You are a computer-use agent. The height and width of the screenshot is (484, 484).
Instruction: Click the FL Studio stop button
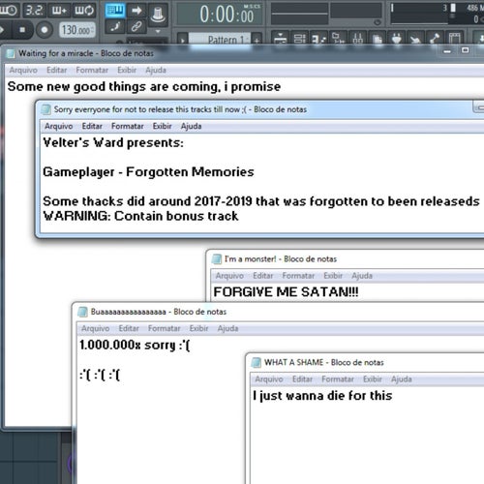coord(22,30)
